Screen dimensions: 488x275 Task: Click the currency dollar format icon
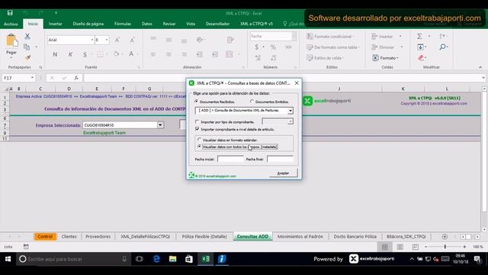coord(256,47)
